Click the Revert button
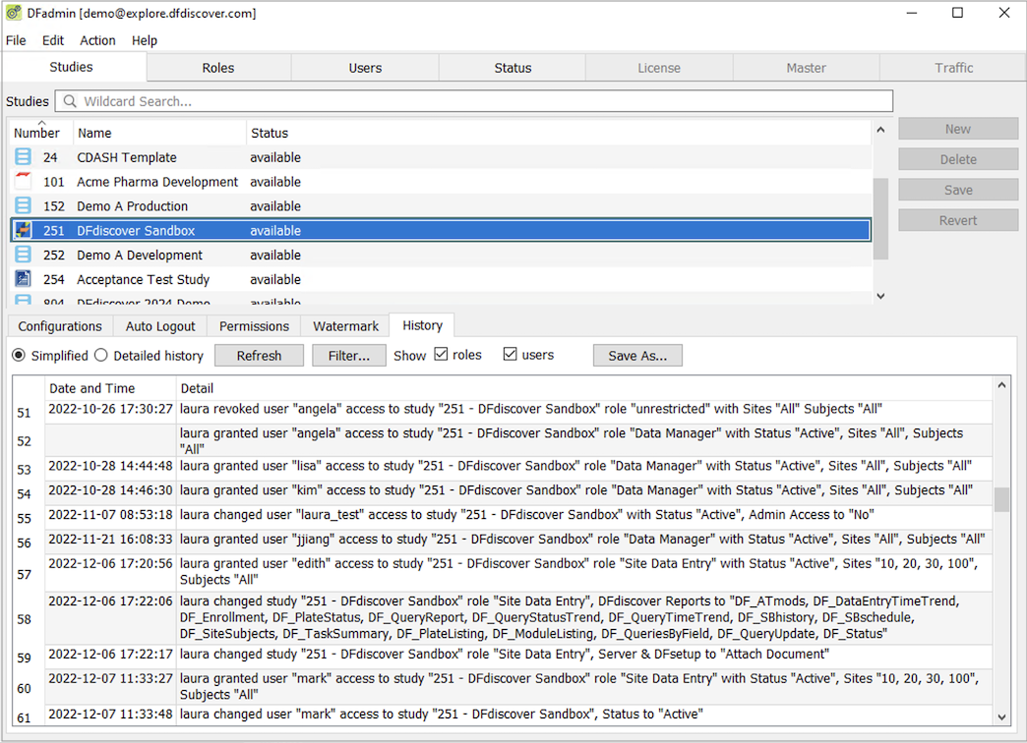1027x743 pixels. click(958, 220)
